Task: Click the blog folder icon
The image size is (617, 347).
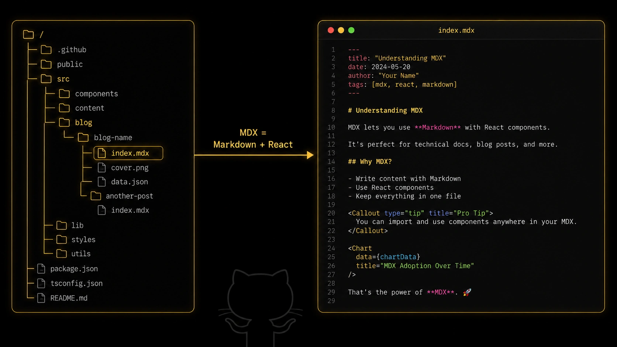Action: pos(64,122)
